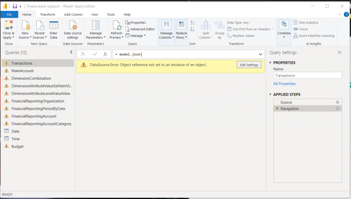Image resolution: width=351 pixels, height=199 pixels.
Task: Select the DimensionAttributeLevelValueView query
Action: [x=38, y=93]
